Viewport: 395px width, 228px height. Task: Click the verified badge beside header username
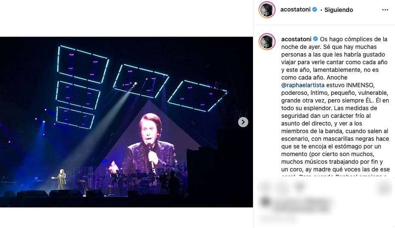coord(315,10)
